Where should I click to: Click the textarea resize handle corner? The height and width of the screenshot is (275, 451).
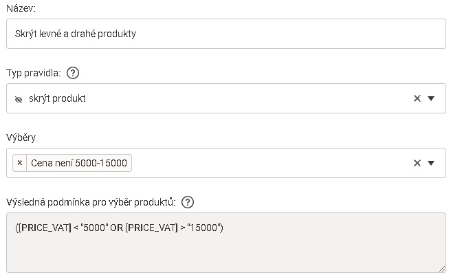pyautogui.click(x=442, y=269)
